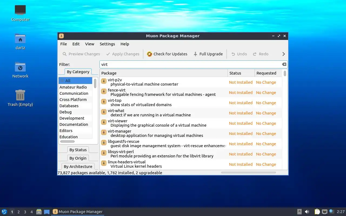The height and width of the screenshot is (216, 346).
Task: Click the package list vertical scrollbar
Action: pos(285,73)
